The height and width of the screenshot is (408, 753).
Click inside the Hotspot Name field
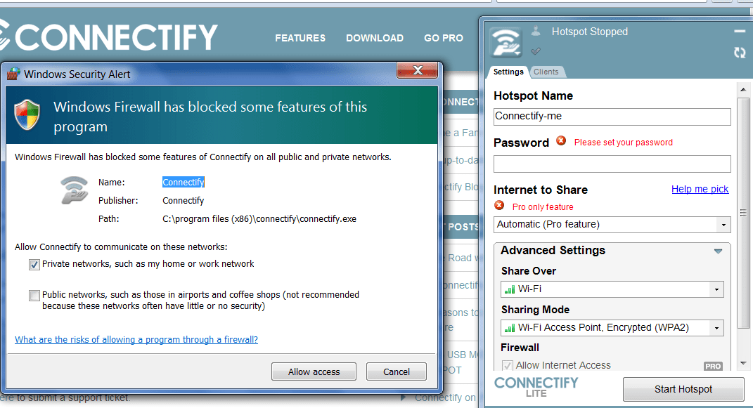[612, 117]
